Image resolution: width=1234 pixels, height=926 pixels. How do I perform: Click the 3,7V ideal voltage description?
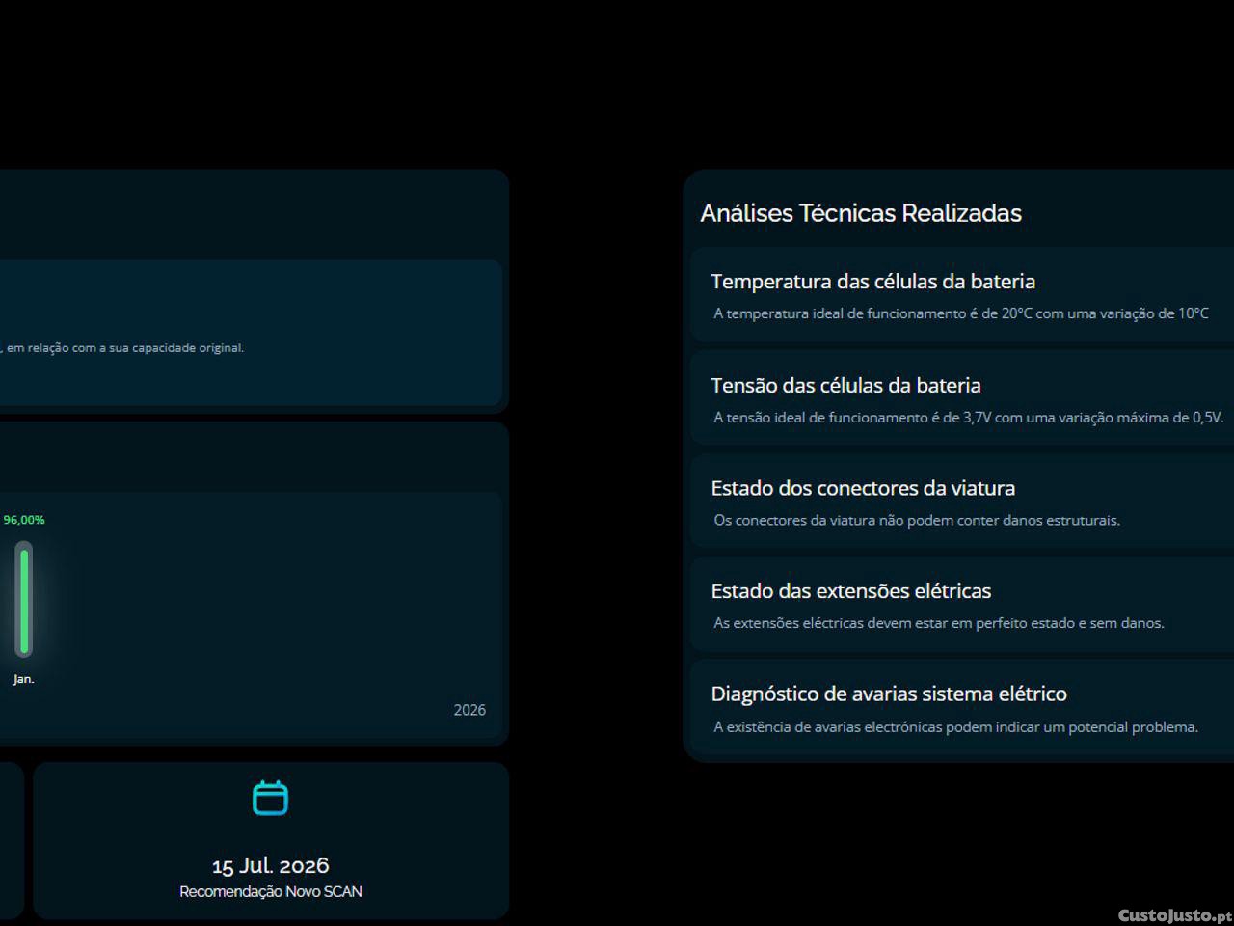click(968, 418)
